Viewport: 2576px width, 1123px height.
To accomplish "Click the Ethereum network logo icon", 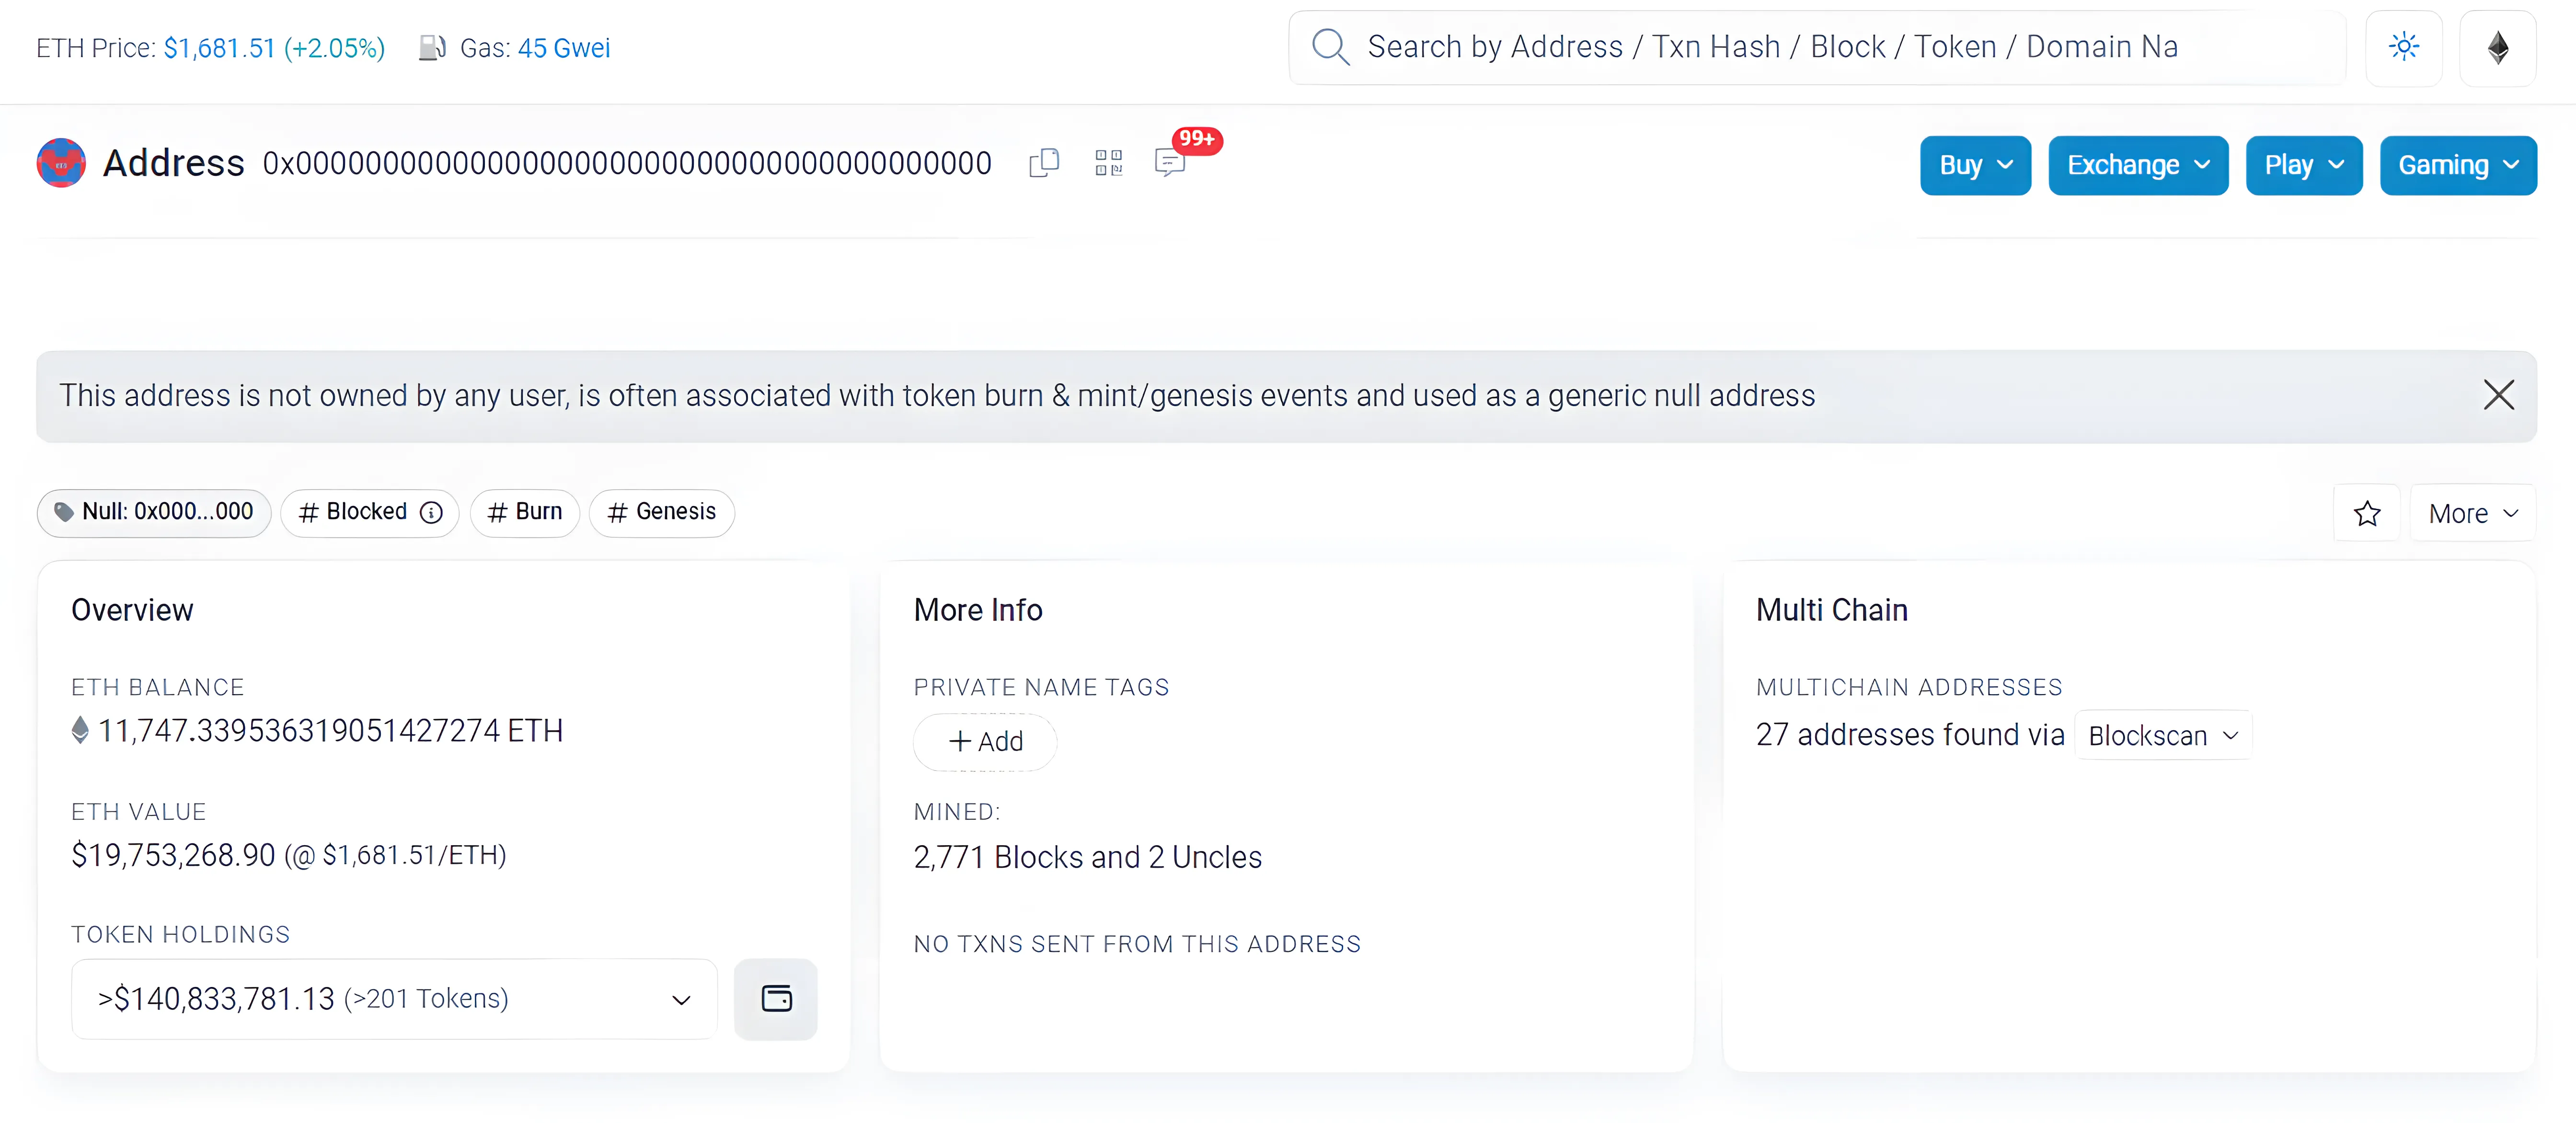I will tap(2497, 47).
